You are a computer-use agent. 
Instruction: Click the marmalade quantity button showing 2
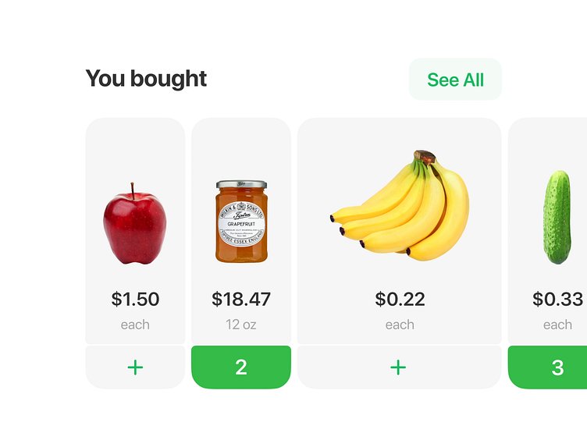click(x=241, y=367)
